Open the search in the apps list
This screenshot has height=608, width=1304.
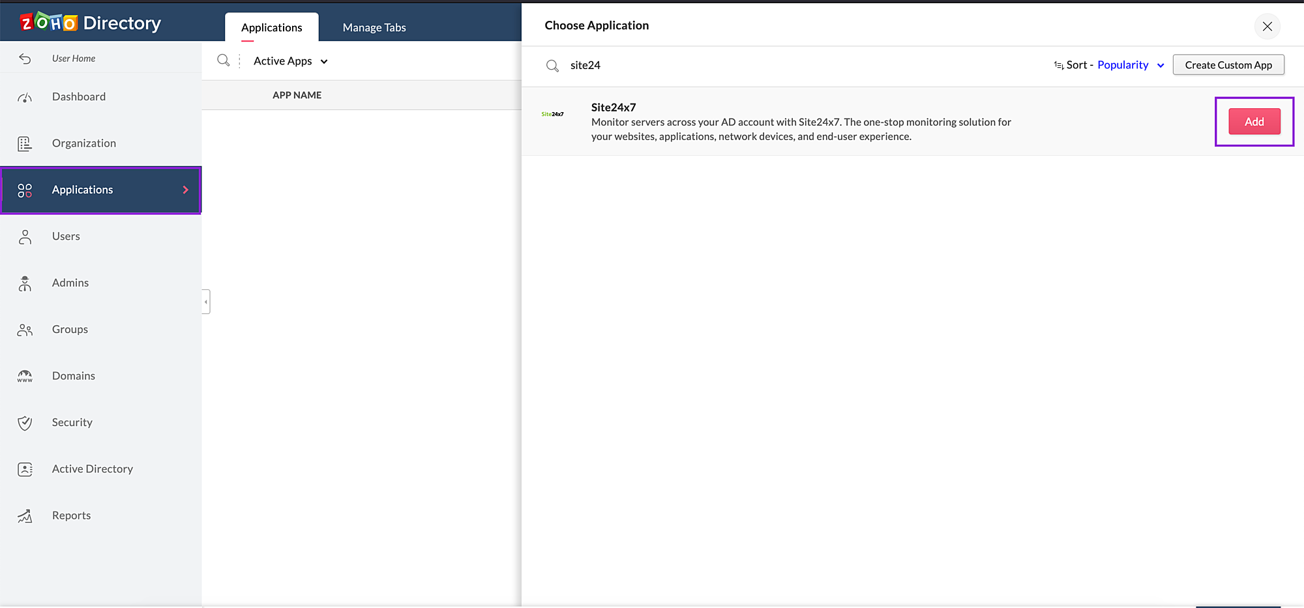[x=223, y=60]
